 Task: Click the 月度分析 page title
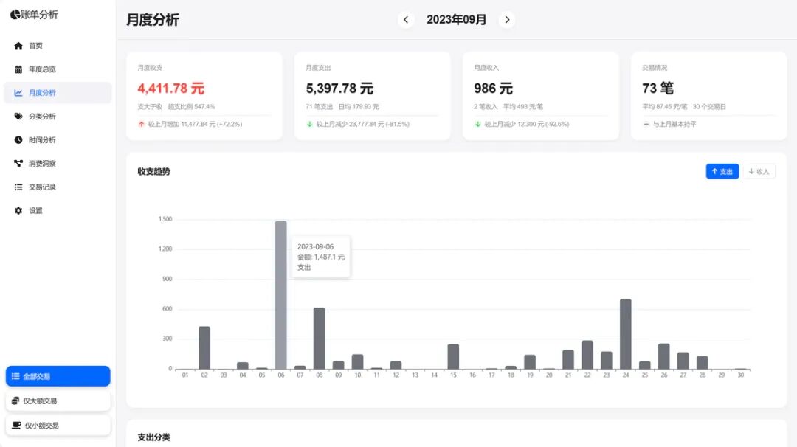tap(153, 20)
